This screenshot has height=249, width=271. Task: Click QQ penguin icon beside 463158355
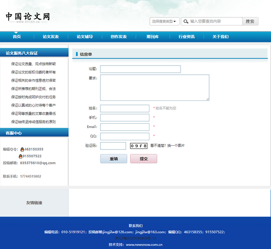point(22,149)
